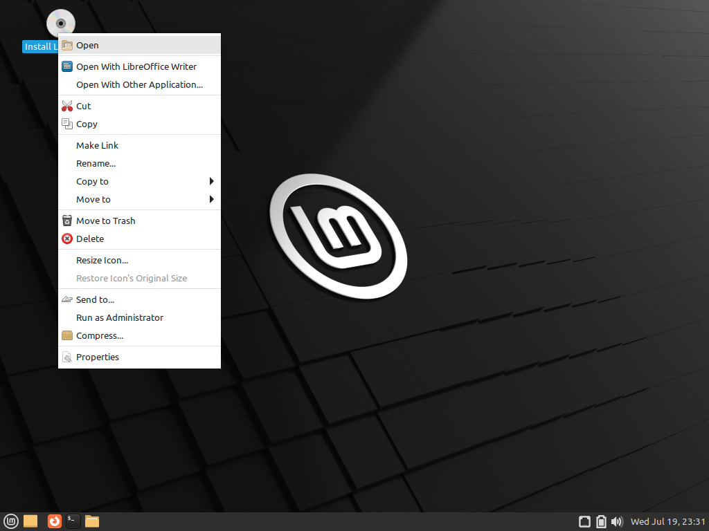Click Copy in the context menu
This screenshot has width=709, height=531.
[139, 124]
